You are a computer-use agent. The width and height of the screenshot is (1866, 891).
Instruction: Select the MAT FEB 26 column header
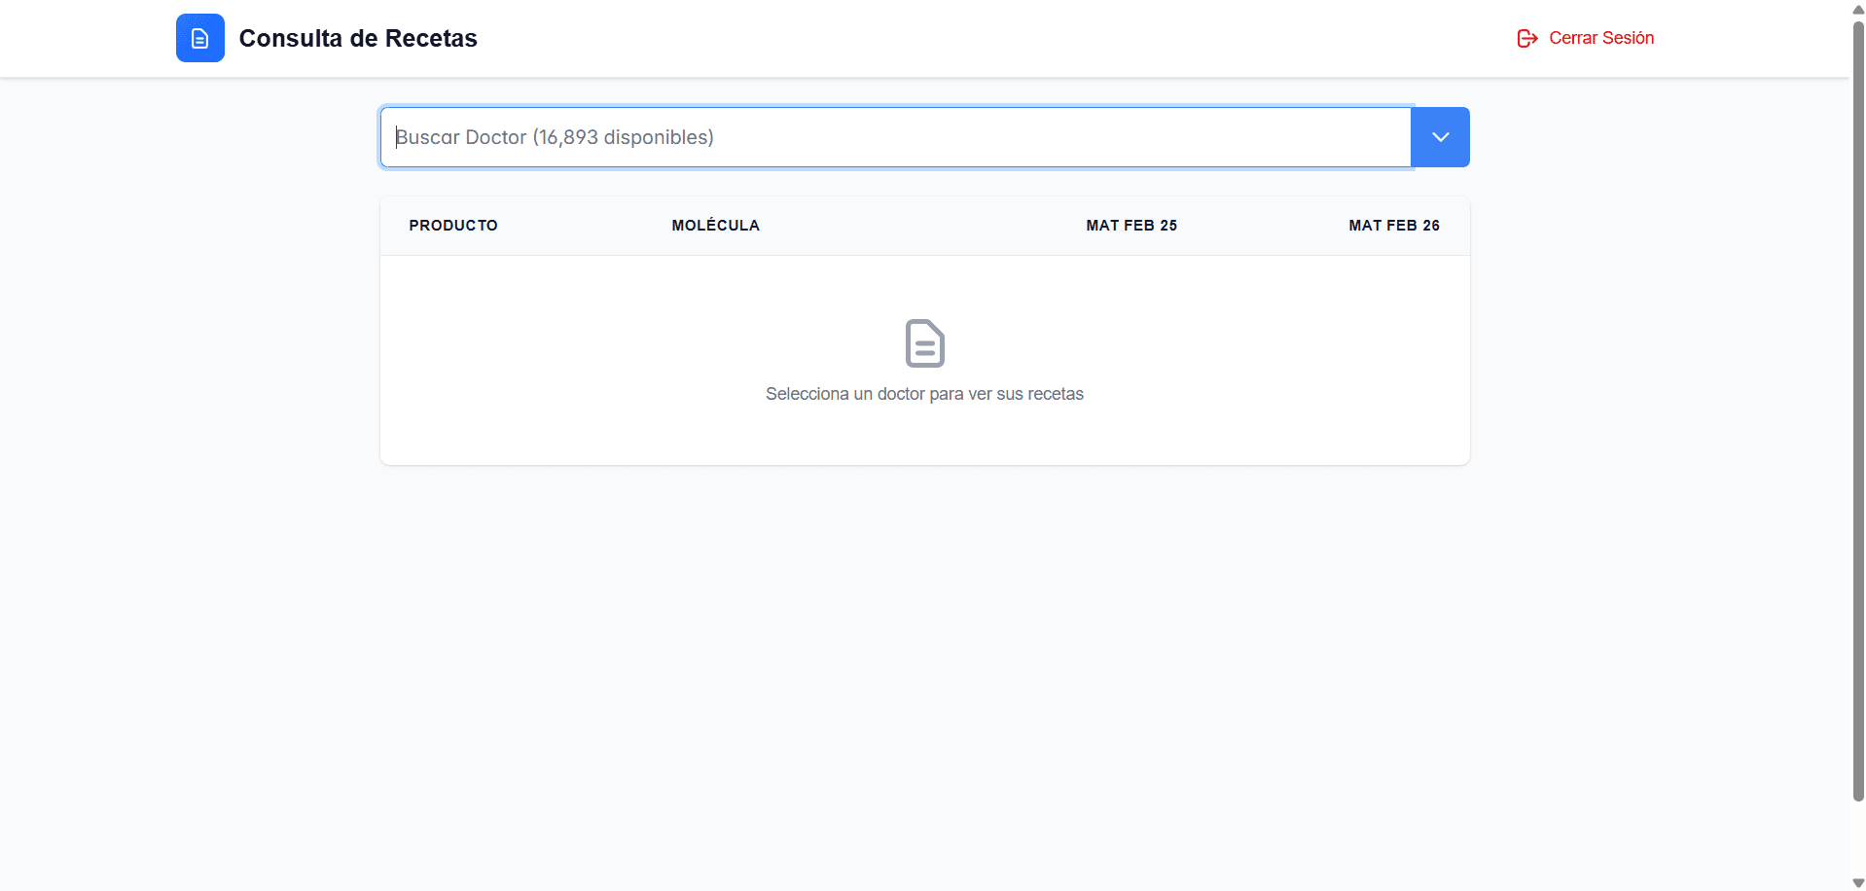[1394, 226]
